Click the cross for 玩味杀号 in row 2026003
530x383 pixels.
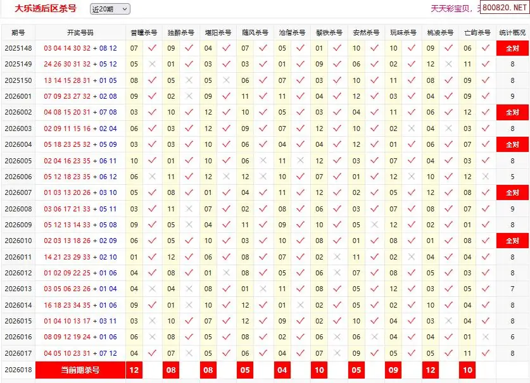[x=412, y=129]
